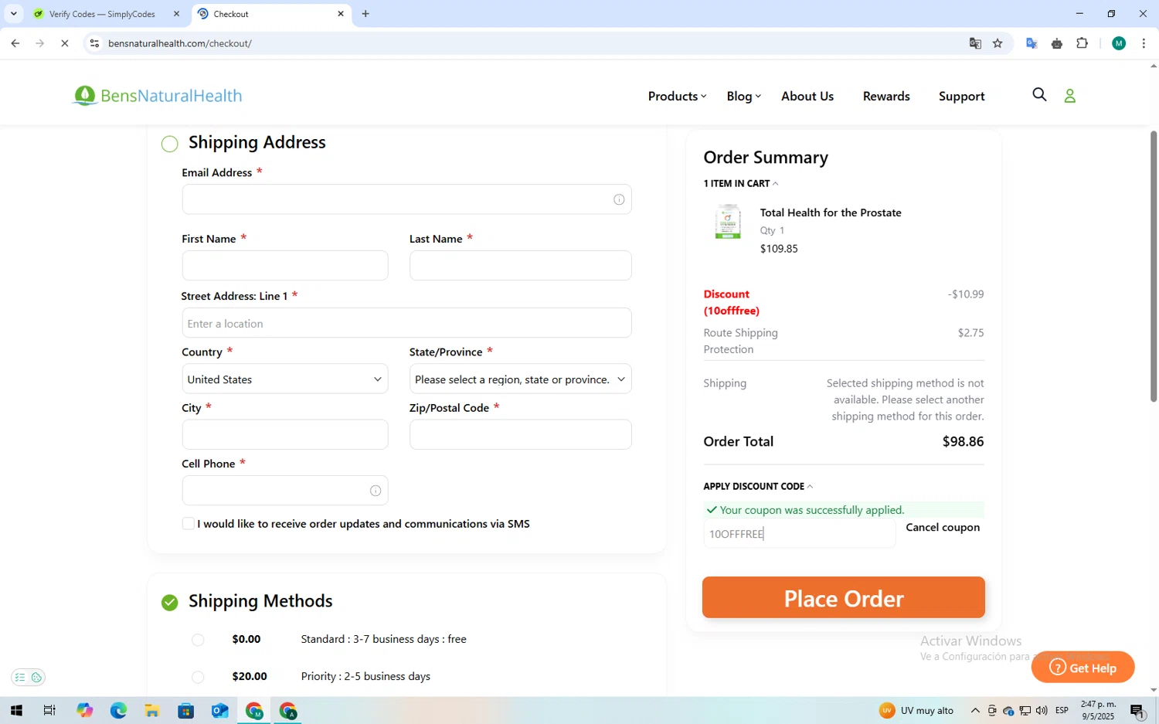This screenshot has height=724, width=1159.
Task: Open the translate extension icon in the toolbar
Action: (x=1032, y=43)
